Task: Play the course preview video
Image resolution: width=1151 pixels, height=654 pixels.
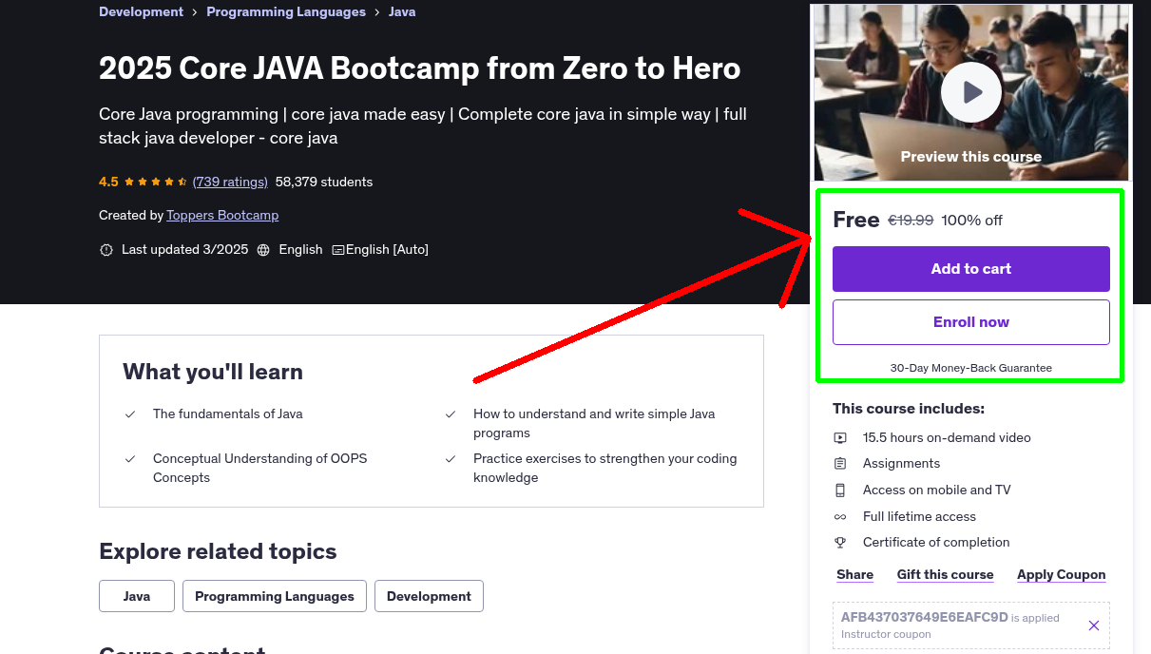Action: point(970,91)
